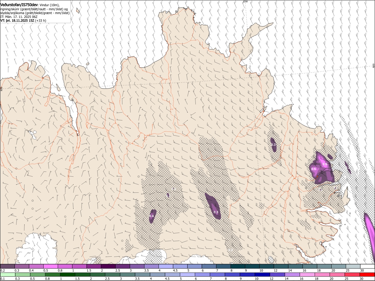Click the upper legend swatch starting at 14
This screenshot has height=281, width=375.
tap(296, 266)
